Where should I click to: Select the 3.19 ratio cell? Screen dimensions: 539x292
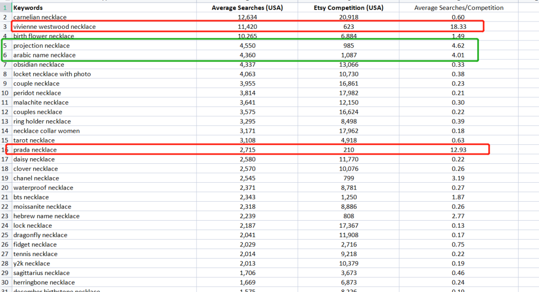[x=459, y=178]
